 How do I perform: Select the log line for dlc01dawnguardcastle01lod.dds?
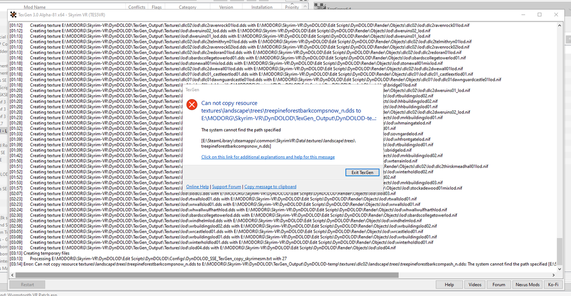tap(255, 80)
